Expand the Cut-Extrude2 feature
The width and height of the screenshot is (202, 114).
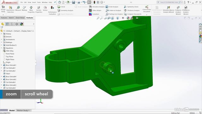(x=1, y=71)
